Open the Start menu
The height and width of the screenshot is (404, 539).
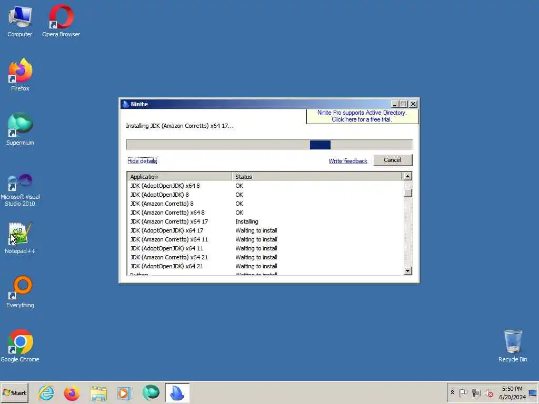click(14, 393)
